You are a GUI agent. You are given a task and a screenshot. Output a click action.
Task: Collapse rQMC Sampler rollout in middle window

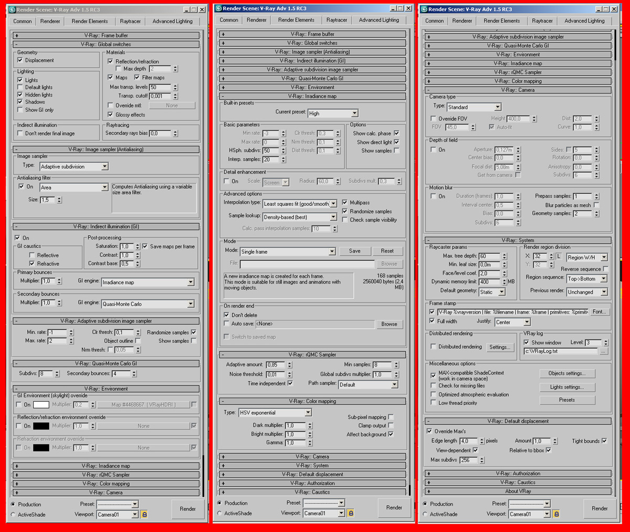click(x=313, y=355)
